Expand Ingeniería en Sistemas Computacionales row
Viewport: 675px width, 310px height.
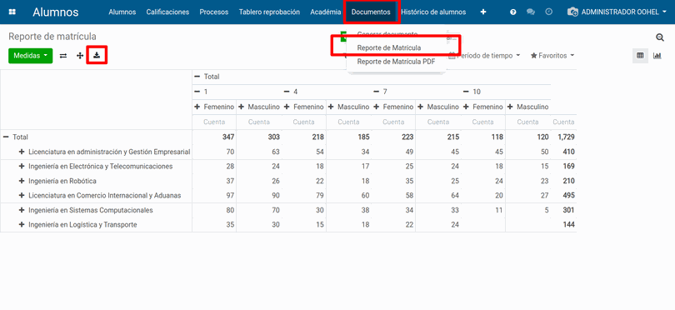point(22,210)
